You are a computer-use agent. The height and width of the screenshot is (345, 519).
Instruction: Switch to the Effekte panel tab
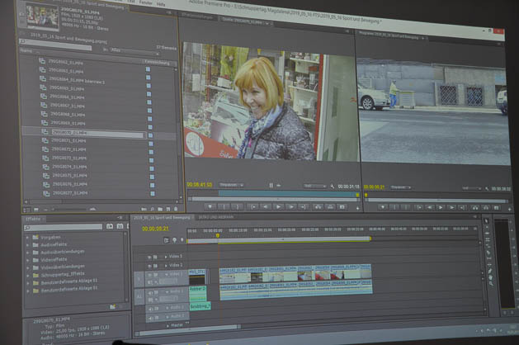click(x=33, y=219)
